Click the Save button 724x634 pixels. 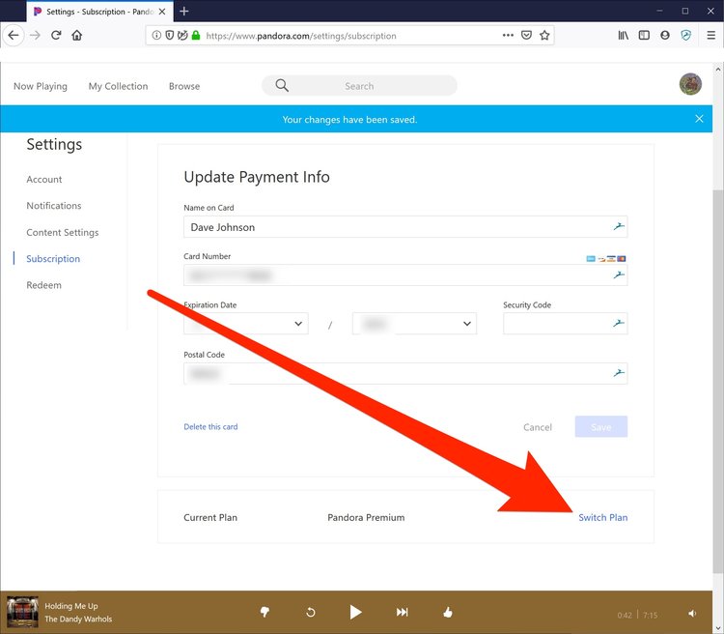tap(601, 426)
